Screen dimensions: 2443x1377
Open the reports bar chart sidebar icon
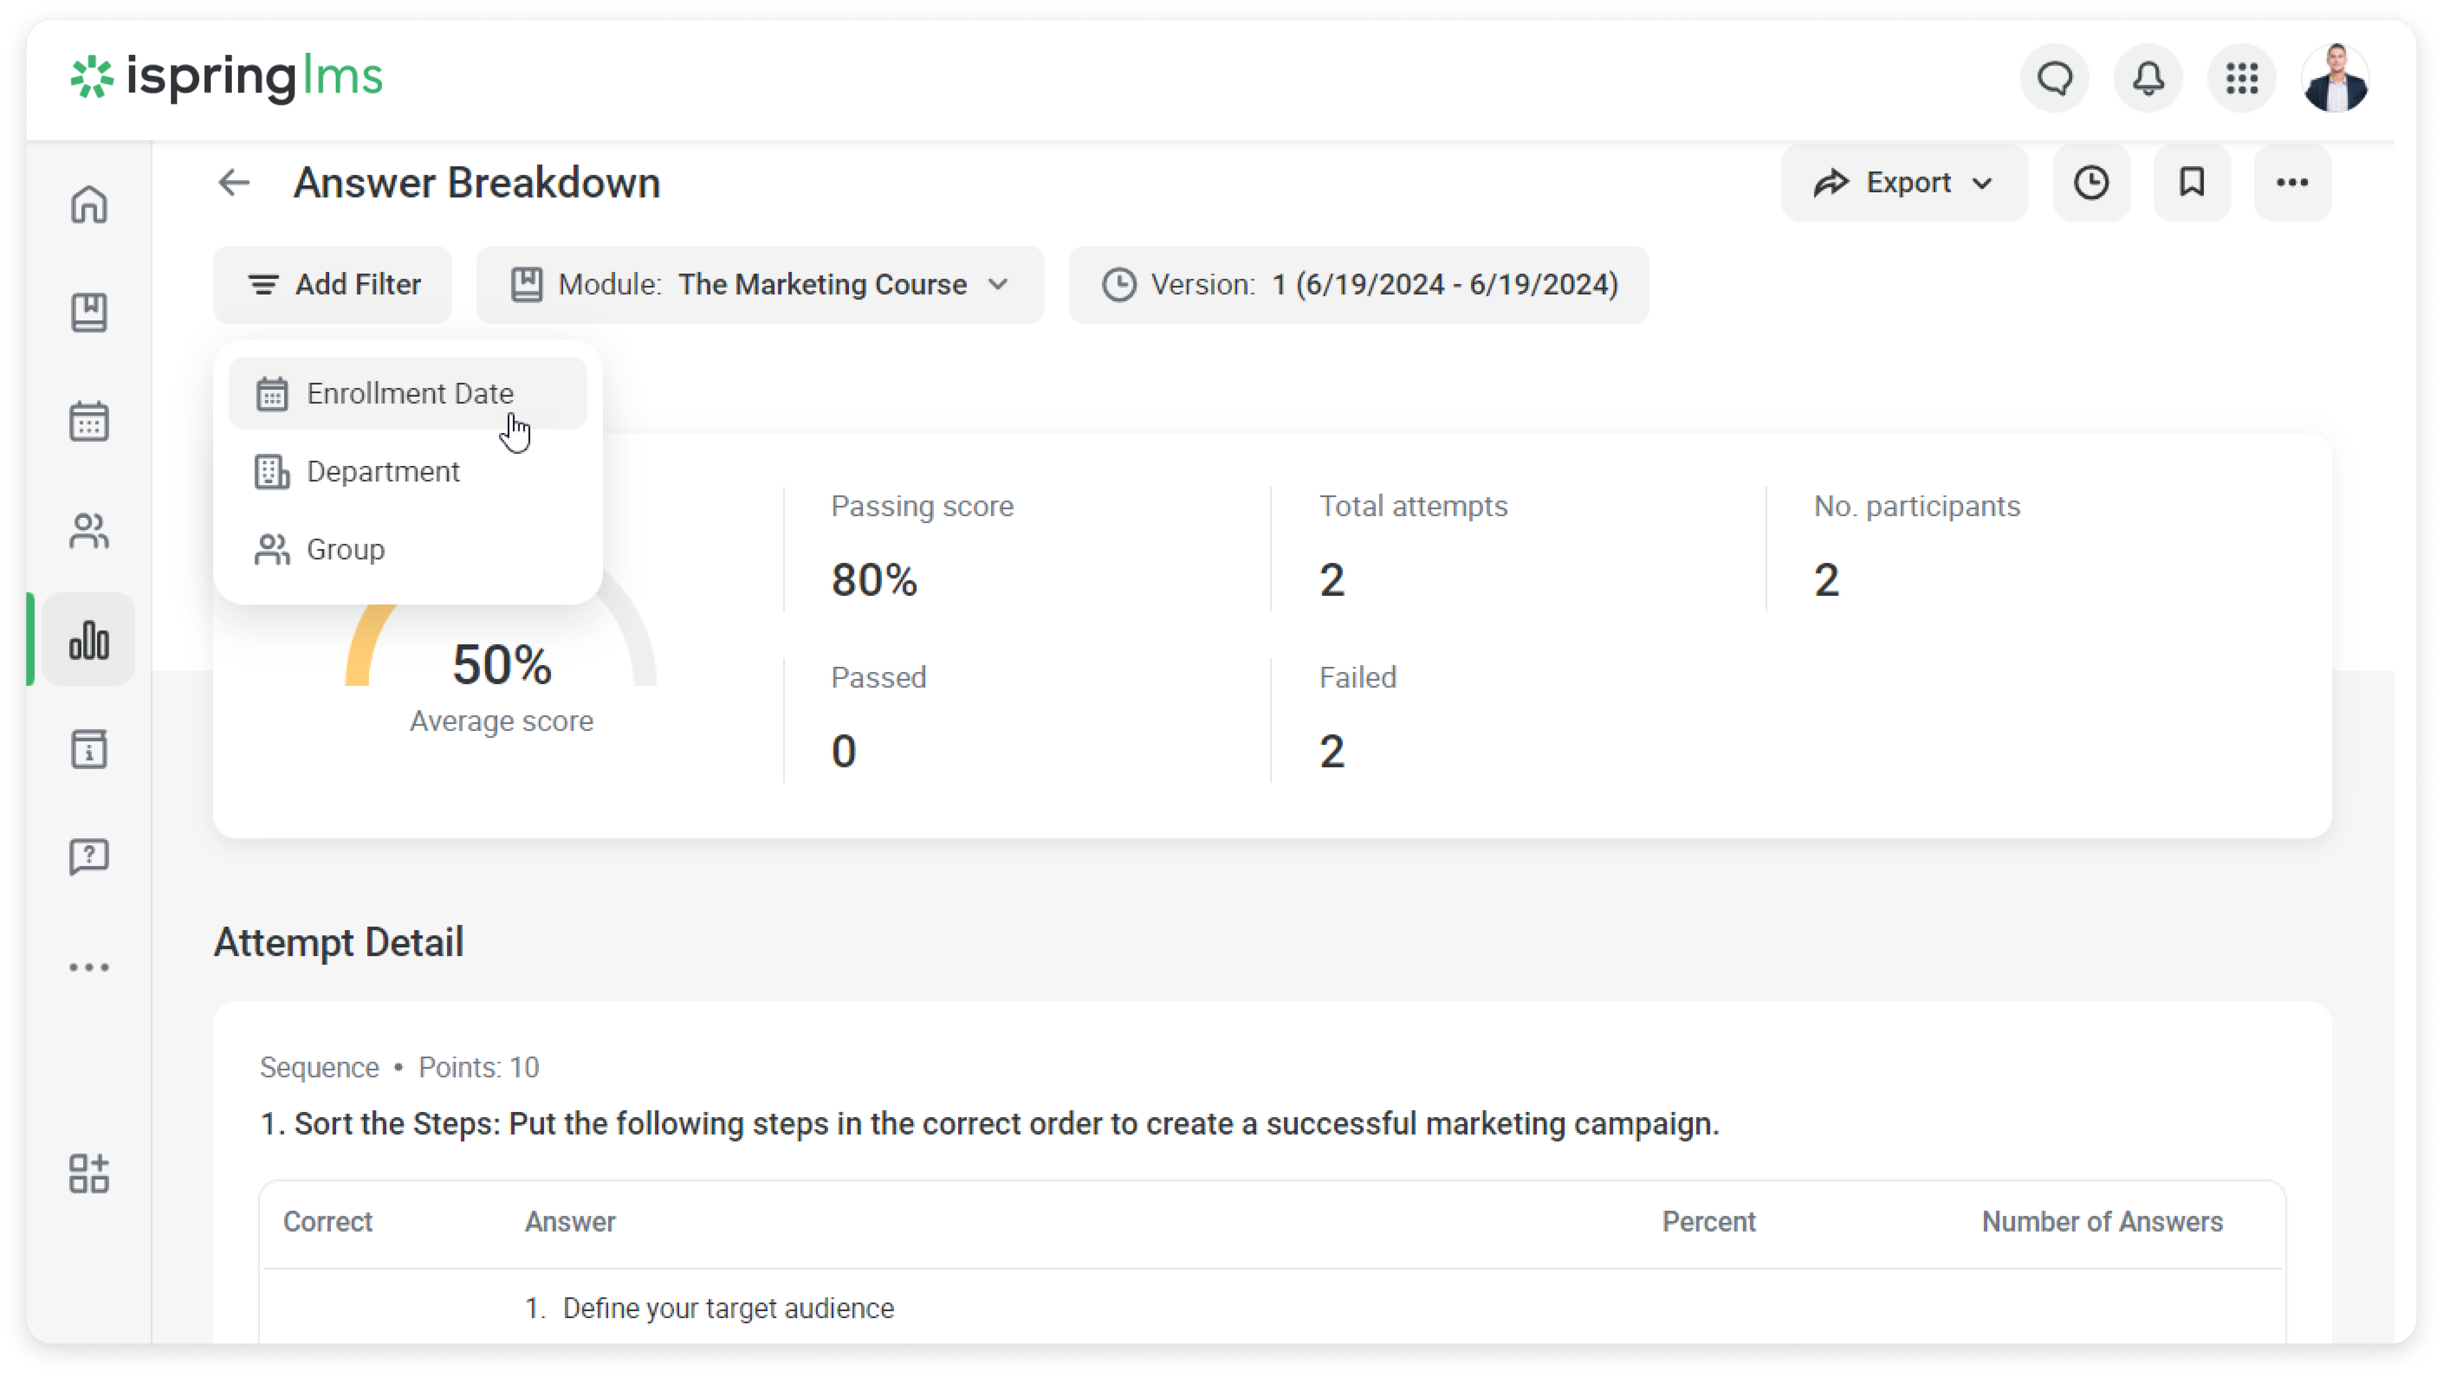pyautogui.click(x=89, y=640)
